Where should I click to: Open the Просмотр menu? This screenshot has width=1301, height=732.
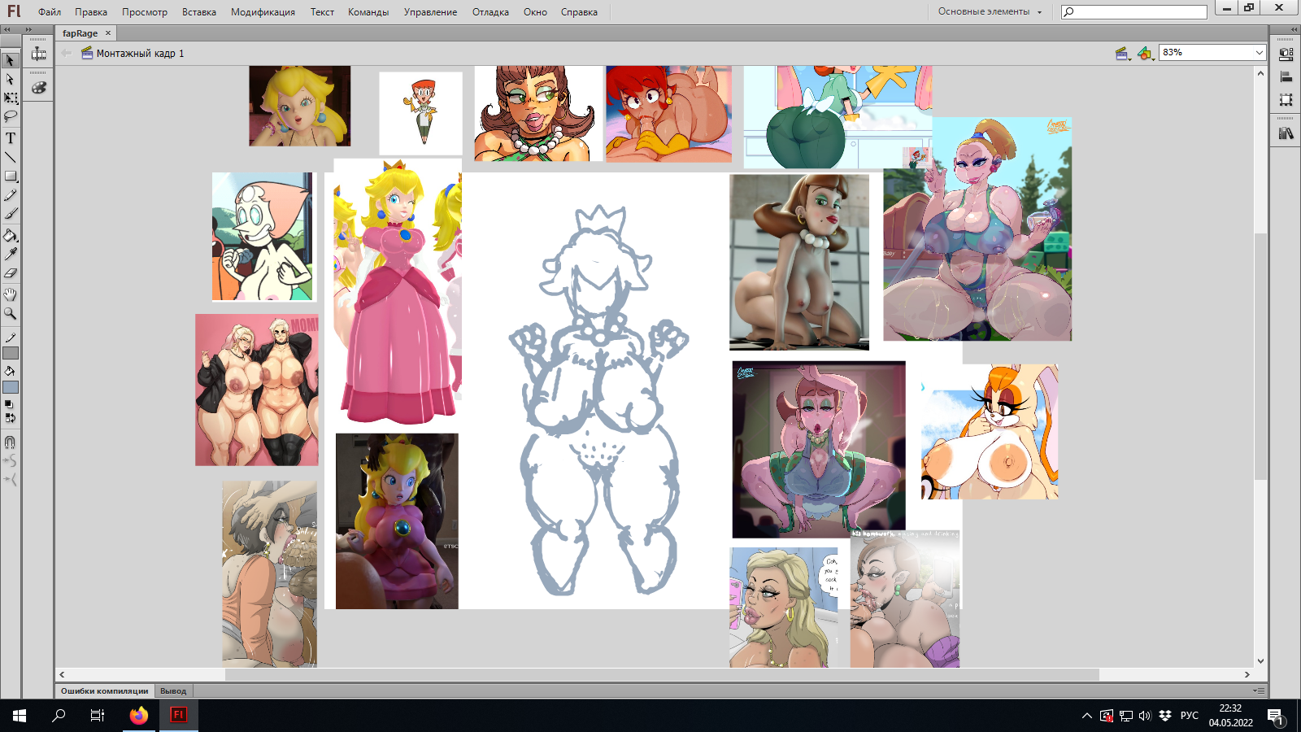[145, 12]
